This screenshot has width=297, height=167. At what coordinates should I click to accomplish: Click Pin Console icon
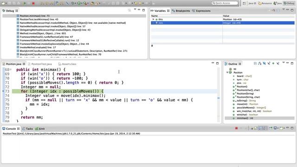point(271,128)
